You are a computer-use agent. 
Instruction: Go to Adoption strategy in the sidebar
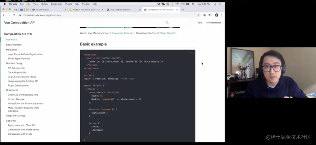(x=16, y=116)
